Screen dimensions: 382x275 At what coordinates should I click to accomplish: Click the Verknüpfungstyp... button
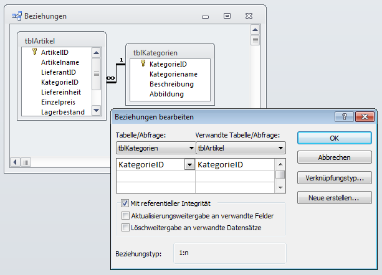tap(335, 178)
